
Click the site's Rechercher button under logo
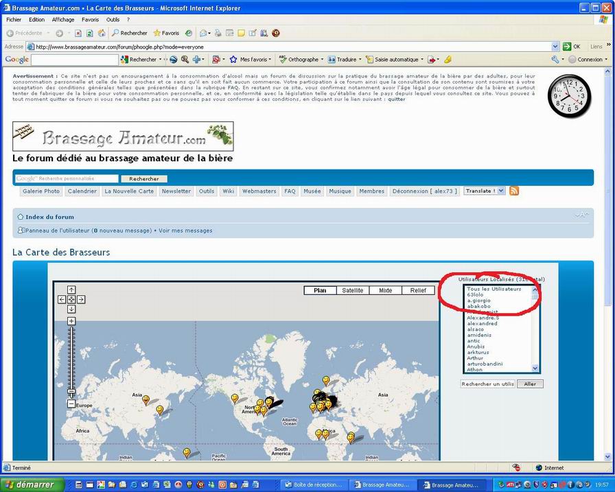(x=144, y=179)
